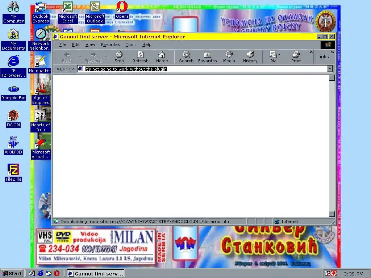This screenshot has height=278, width=371.
Task: Expand the Links bar chevron
Action: tap(333, 52)
